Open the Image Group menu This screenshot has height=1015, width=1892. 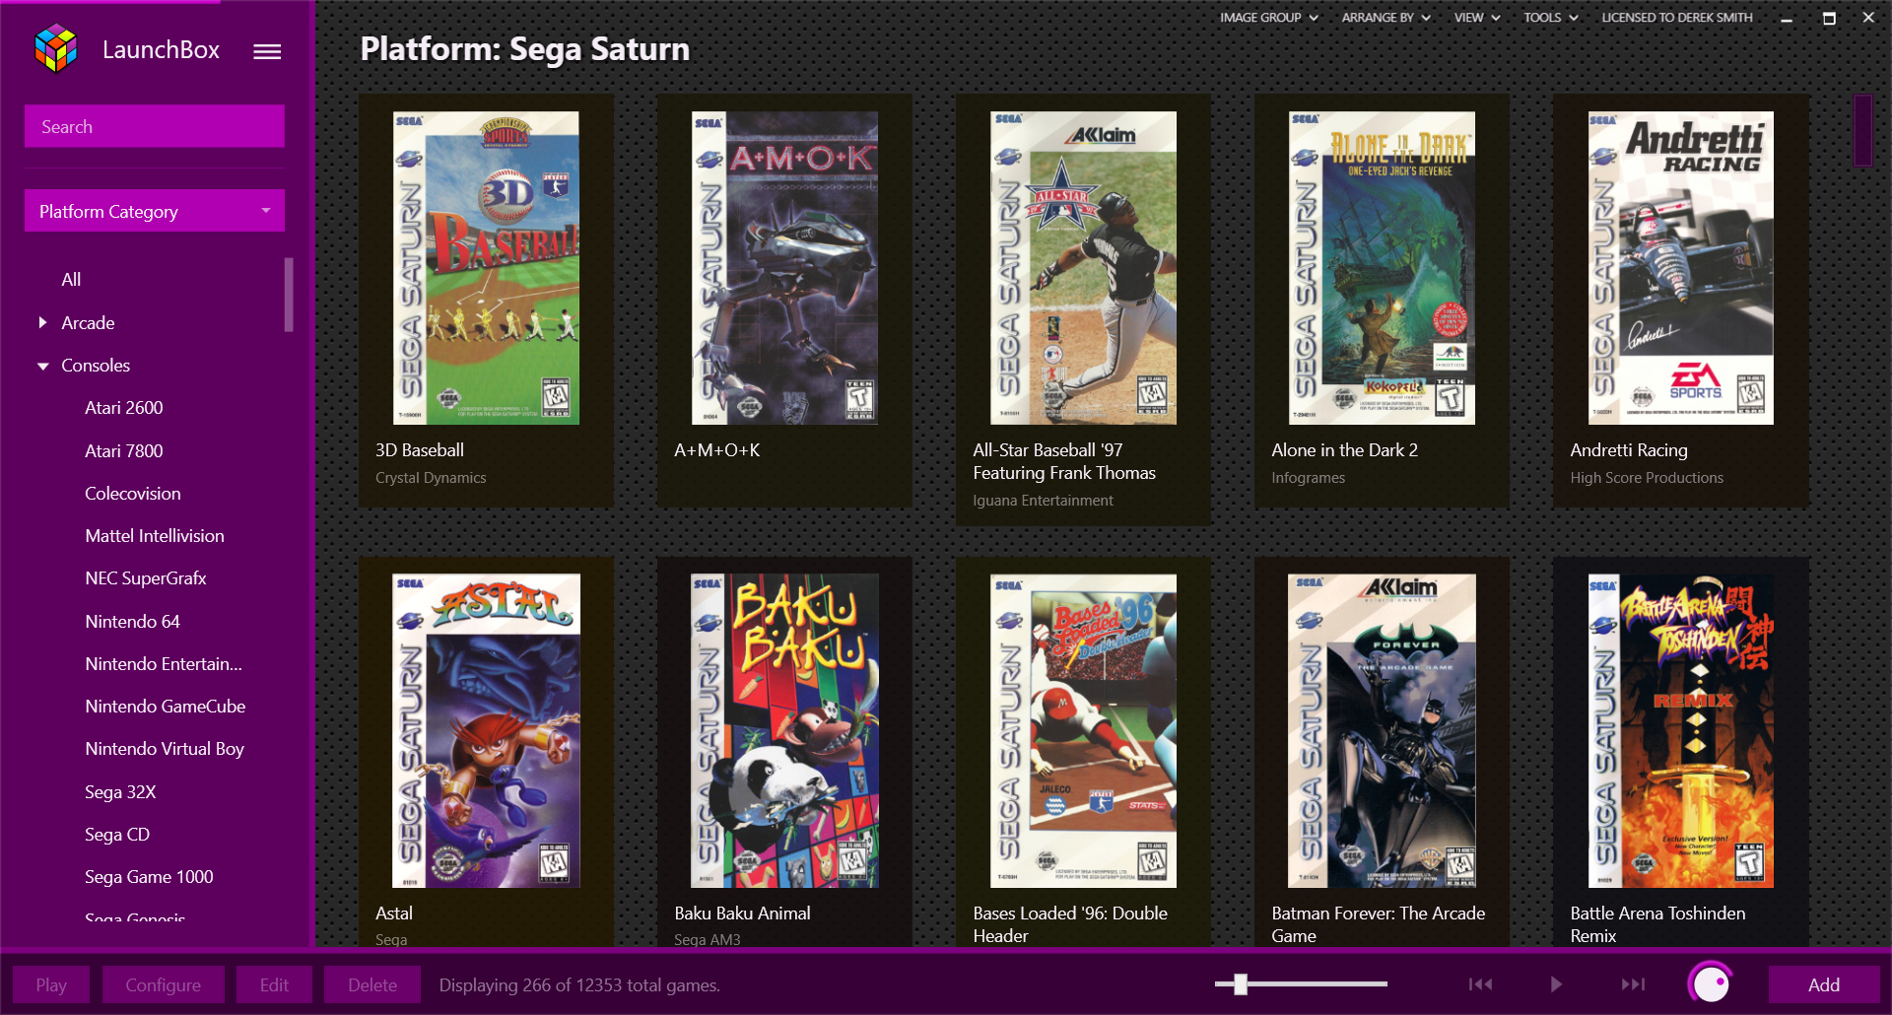(x=1268, y=18)
